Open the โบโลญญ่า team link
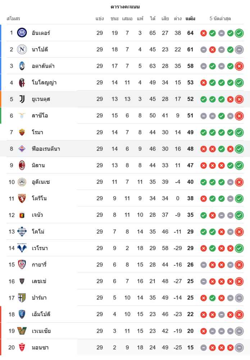The height and width of the screenshot is (360, 250). tap(44, 82)
